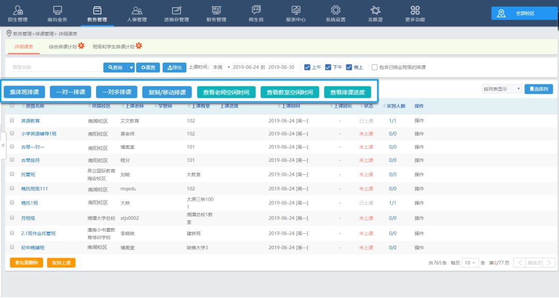
Task: Open the 按列表显示 display dropdown
Action: click(x=501, y=89)
